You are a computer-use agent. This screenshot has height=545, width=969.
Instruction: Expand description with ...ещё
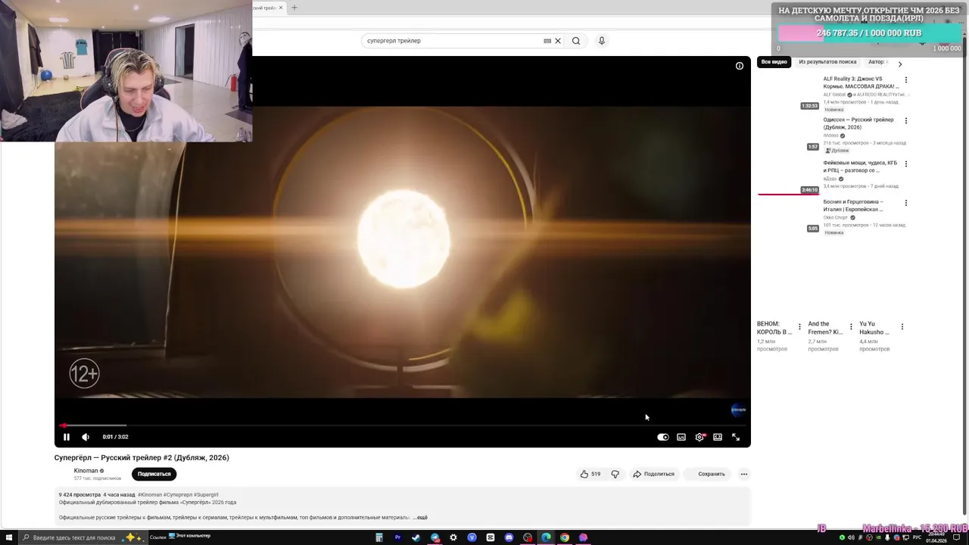point(420,518)
